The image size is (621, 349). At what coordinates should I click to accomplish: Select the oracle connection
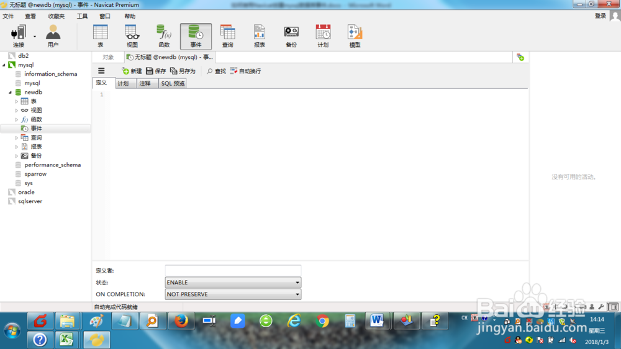click(x=26, y=193)
